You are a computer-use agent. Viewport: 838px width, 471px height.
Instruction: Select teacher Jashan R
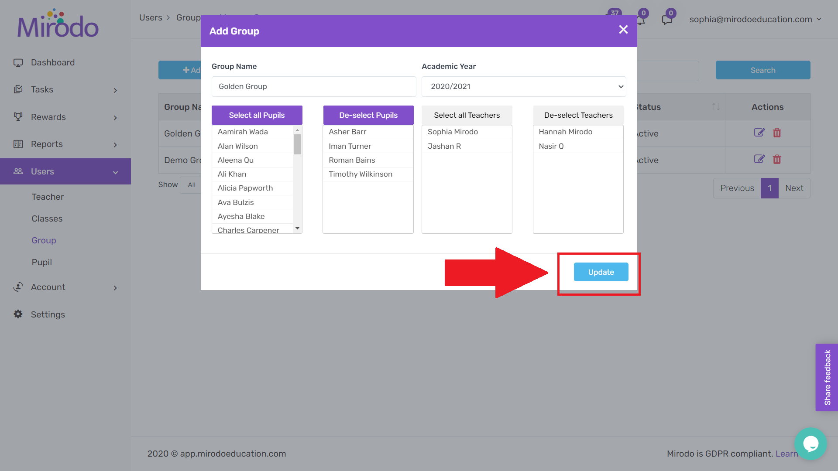point(467,146)
